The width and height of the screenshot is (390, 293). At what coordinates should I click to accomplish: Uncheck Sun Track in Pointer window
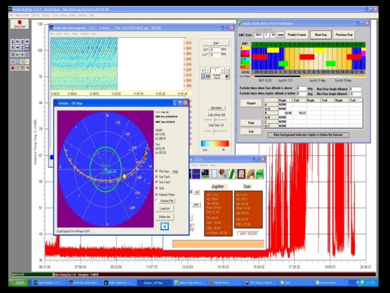click(x=156, y=182)
